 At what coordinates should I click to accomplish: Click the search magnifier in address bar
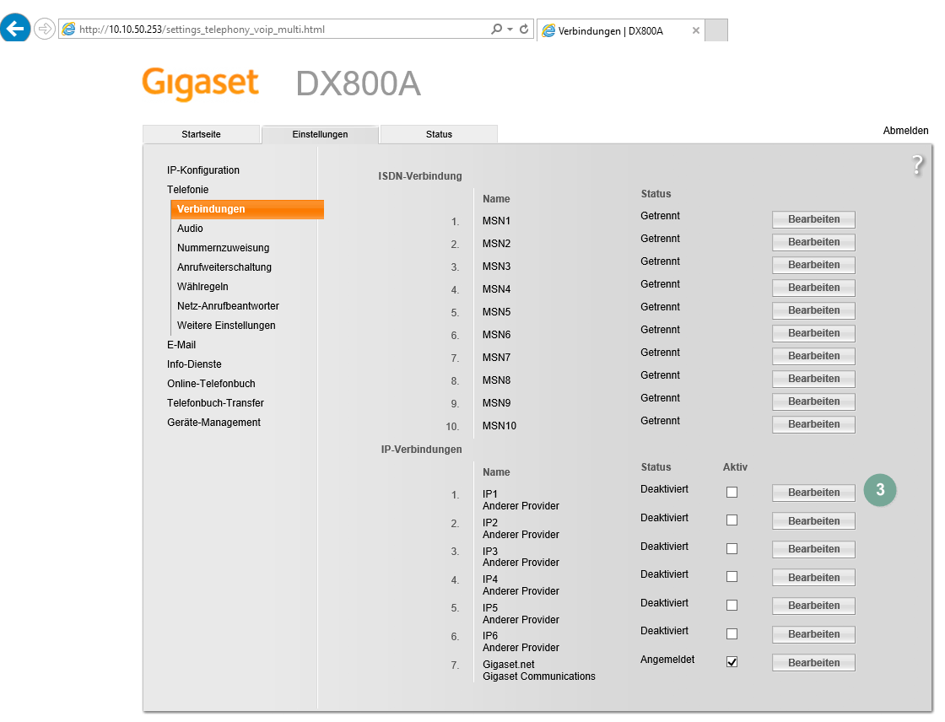pyautogui.click(x=496, y=30)
